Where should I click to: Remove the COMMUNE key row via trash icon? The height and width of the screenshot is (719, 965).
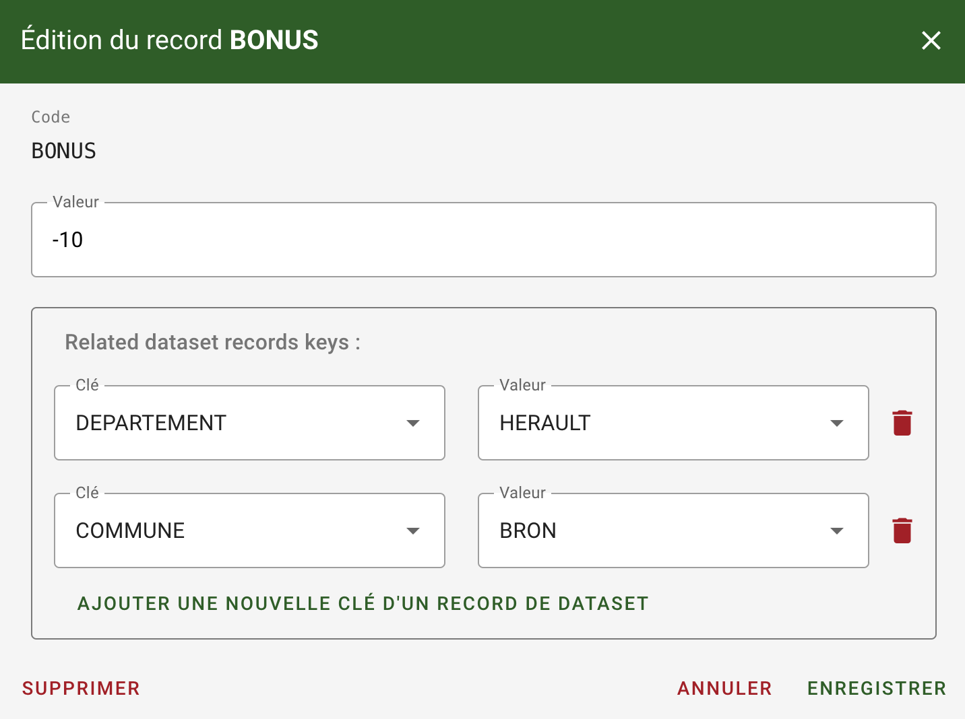tap(902, 530)
